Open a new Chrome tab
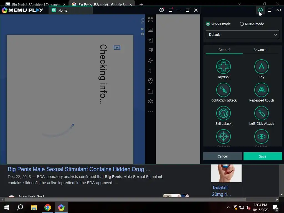This screenshot has width=284, height=213. click(141, 4)
